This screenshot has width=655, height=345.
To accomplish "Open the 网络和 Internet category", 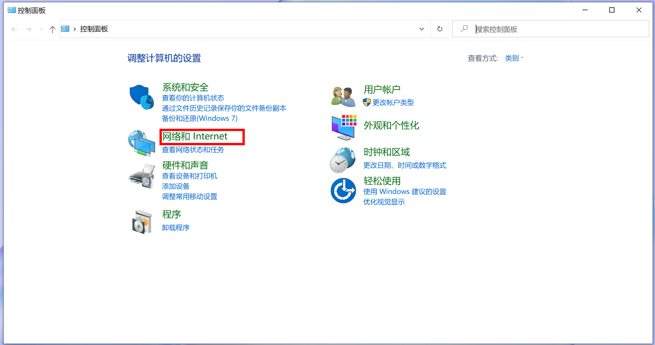I will [x=195, y=136].
